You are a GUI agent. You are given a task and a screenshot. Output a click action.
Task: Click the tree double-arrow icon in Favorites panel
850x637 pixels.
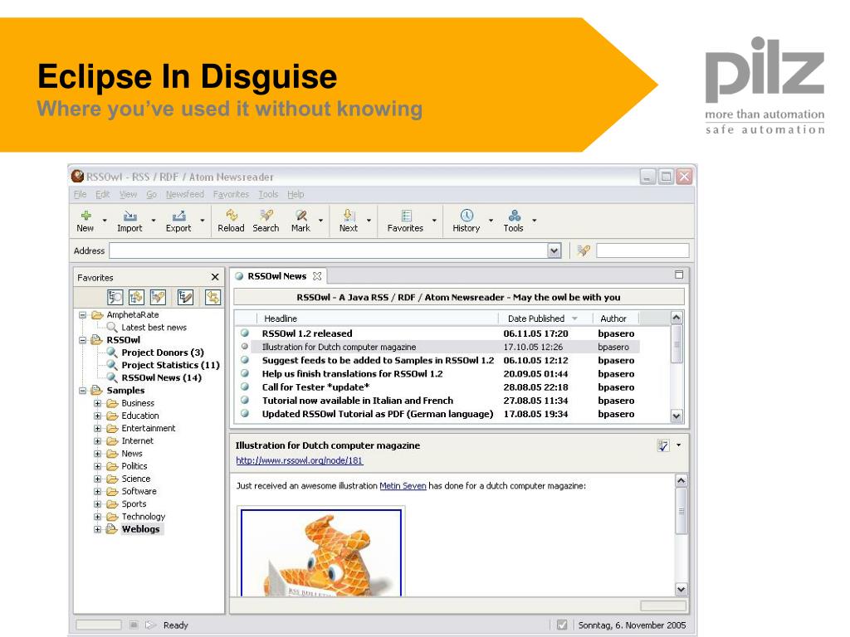[x=136, y=297]
